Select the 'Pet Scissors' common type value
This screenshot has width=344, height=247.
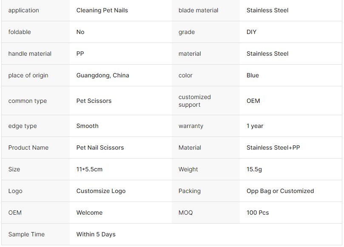coord(94,101)
